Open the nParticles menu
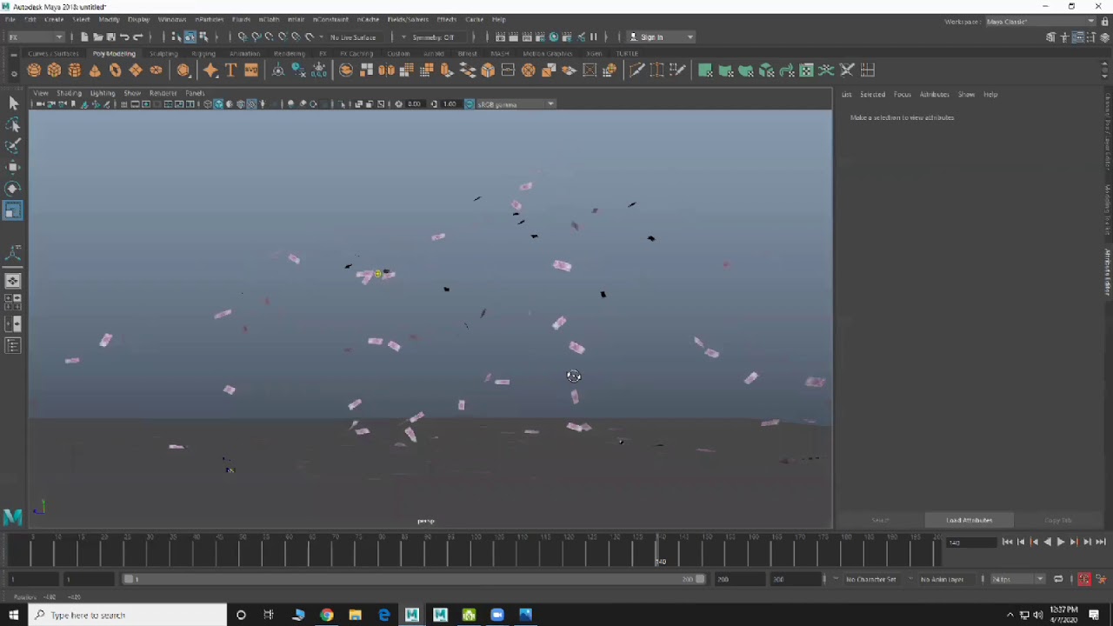This screenshot has width=1113, height=626. point(209,19)
